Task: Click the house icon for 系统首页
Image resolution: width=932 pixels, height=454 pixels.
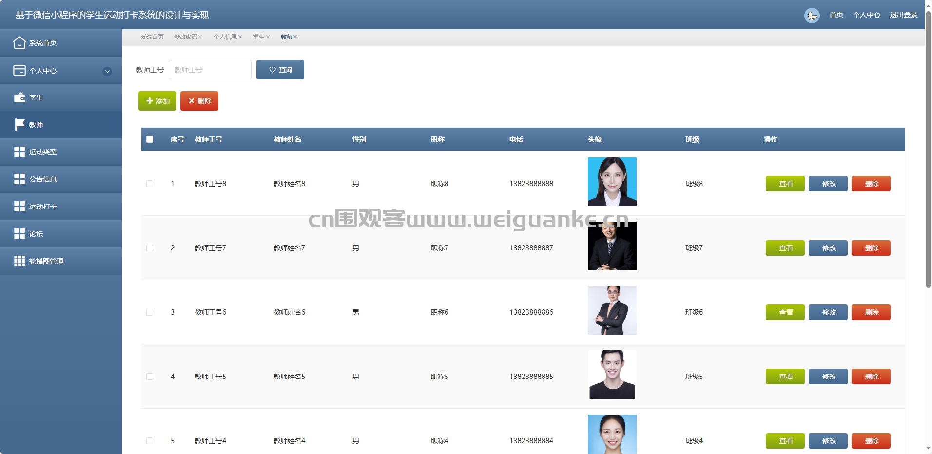Action: 19,43
